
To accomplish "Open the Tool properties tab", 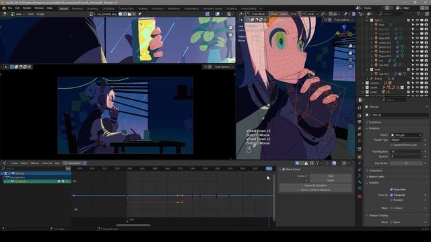I will pyautogui.click(x=359, y=108).
